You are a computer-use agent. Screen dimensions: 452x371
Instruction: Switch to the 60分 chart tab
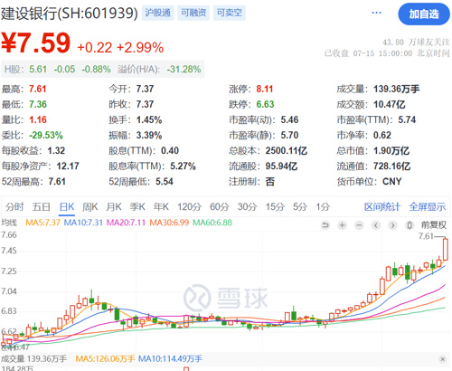(220, 207)
